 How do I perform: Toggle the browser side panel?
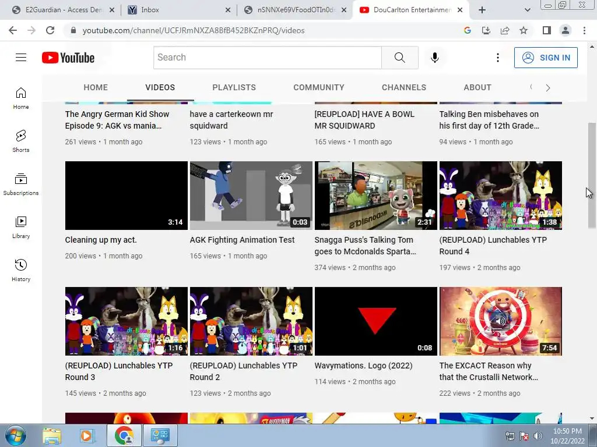click(547, 30)
